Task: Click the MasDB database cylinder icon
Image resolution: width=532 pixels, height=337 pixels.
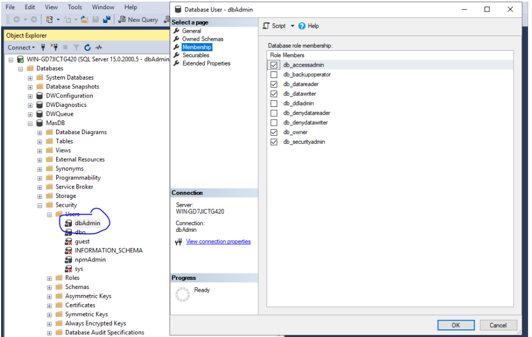Action: pos(40,123)
